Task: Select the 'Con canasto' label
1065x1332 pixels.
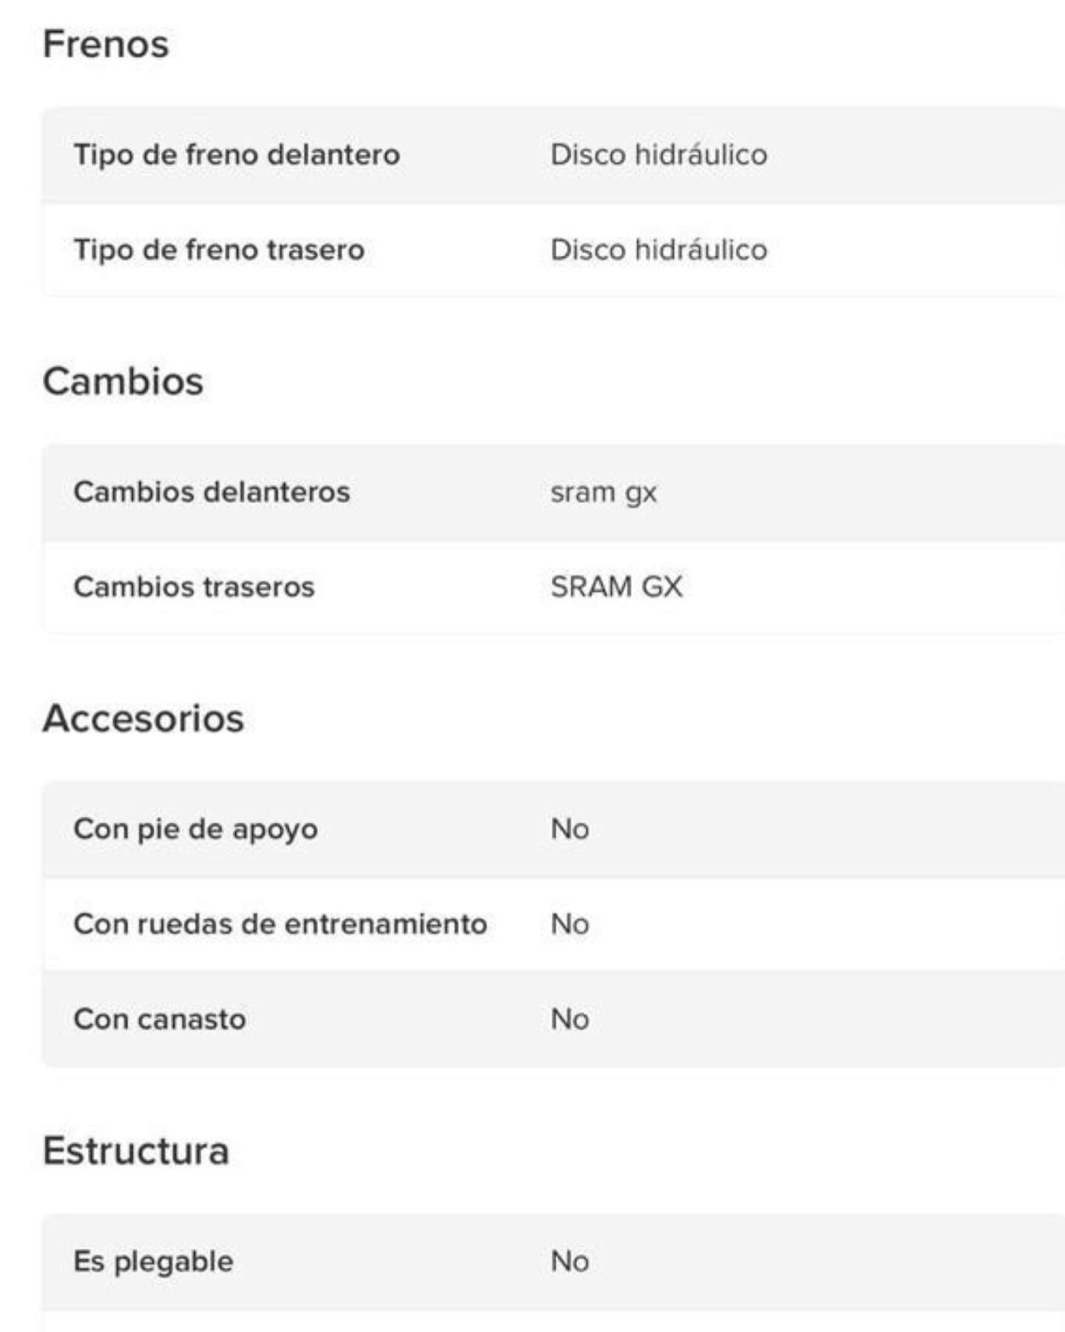Action: pyautogui.click(x=160, y=1019)
